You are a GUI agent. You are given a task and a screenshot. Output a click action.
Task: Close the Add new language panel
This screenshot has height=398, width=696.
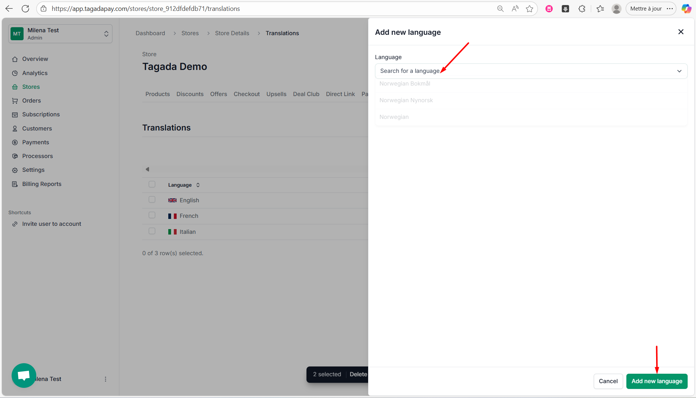681,32
